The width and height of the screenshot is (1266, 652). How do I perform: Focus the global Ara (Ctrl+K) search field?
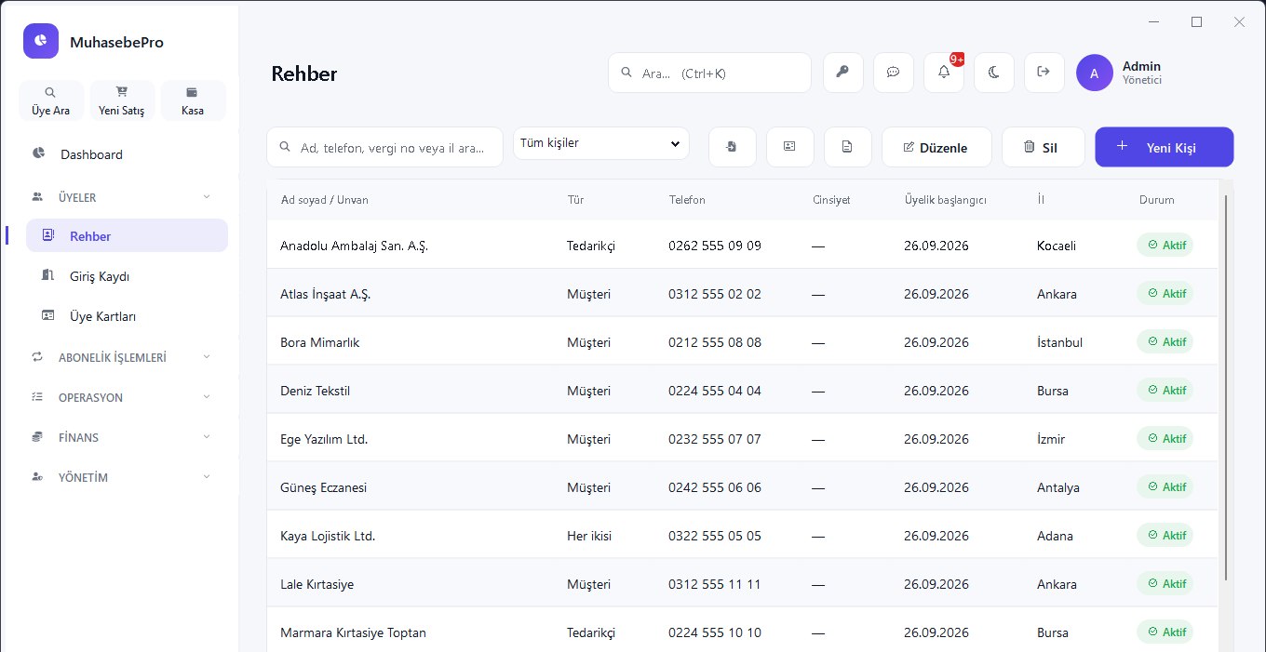709,73
